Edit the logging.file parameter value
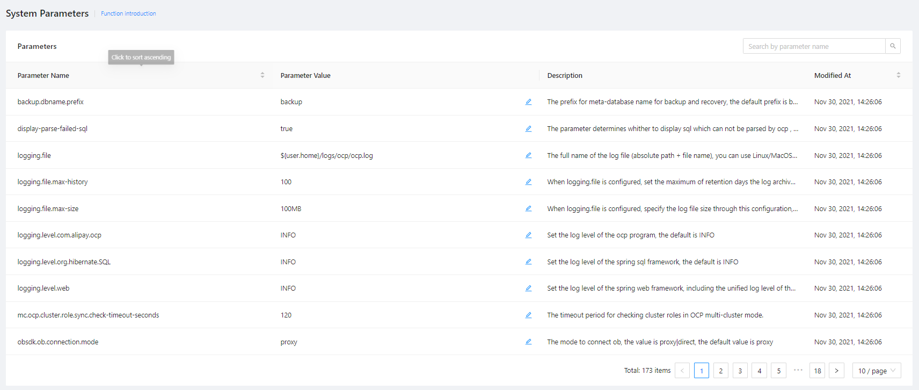This screenshot has height=390, width=919. point(528,155)
